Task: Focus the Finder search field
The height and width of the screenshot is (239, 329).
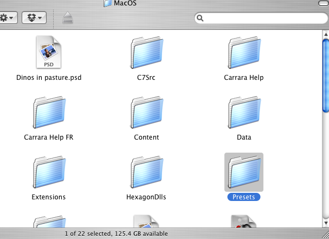Action: pyautogui.click(x=261, y=18)
